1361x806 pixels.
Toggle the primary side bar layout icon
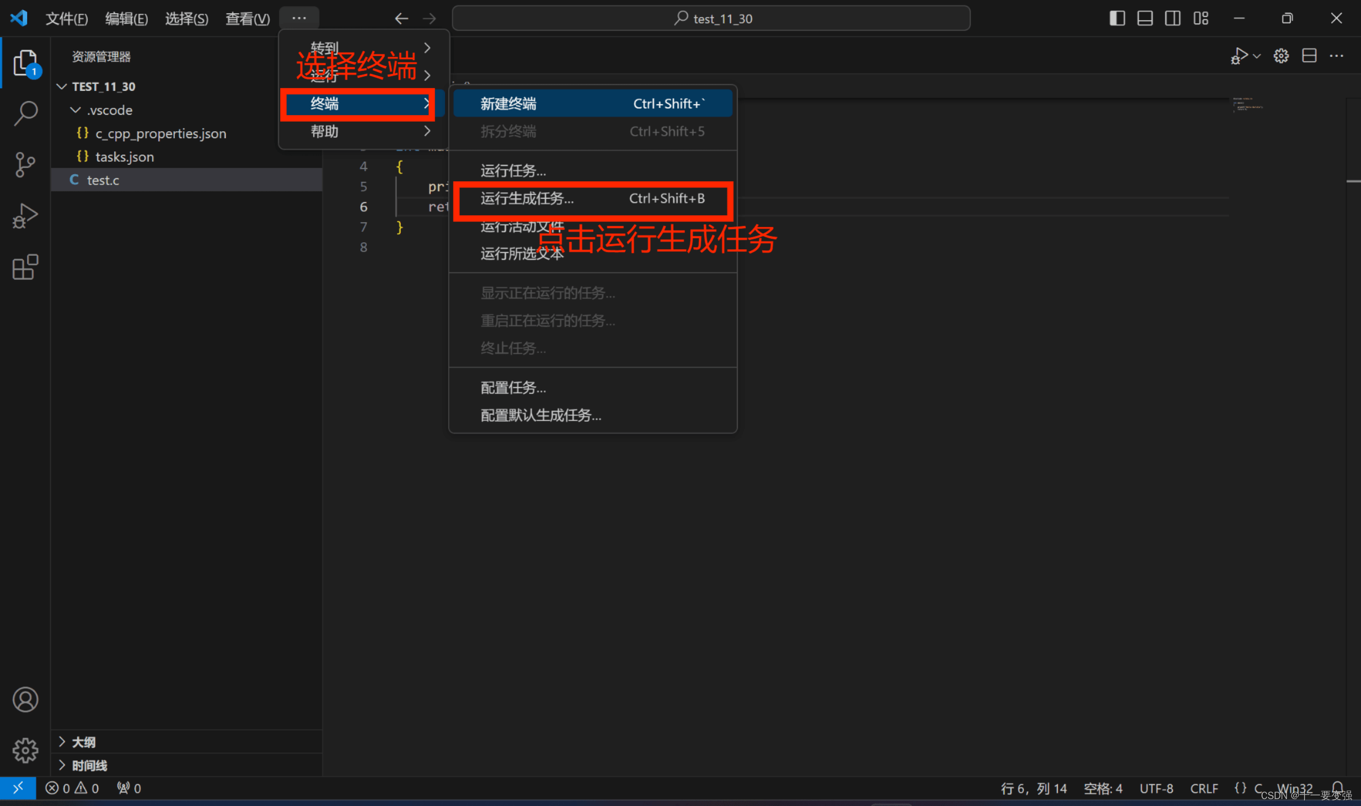tap(1117, 18)
